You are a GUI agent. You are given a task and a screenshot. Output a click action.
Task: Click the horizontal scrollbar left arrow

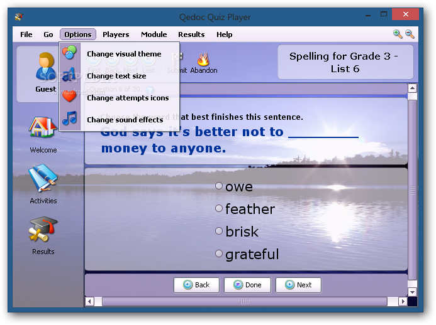pyautogui.click(x=89, y=301)
